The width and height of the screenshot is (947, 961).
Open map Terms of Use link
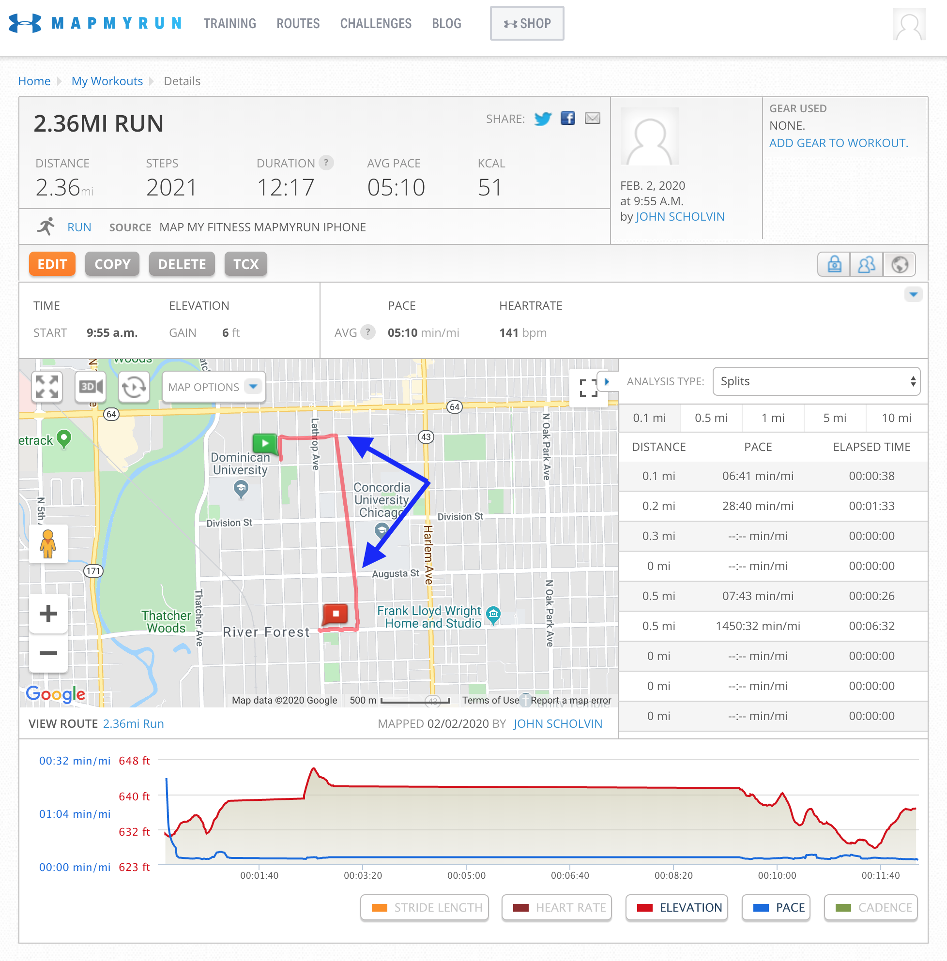pos(490,700)
